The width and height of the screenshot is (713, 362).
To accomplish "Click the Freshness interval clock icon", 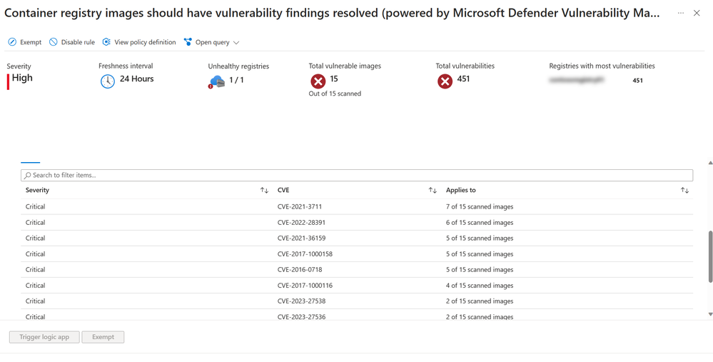I will (x=107, y=81).
